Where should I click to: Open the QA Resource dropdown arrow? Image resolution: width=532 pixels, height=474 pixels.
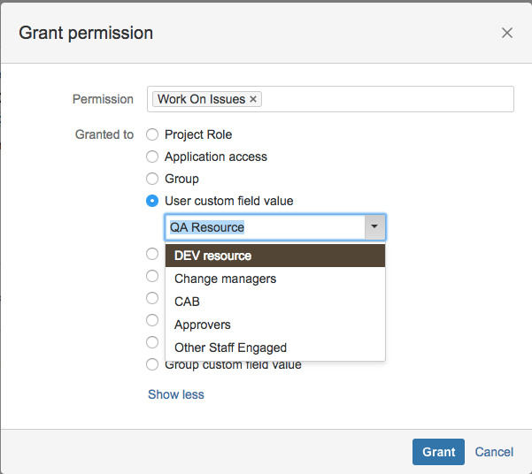(374, 226)
